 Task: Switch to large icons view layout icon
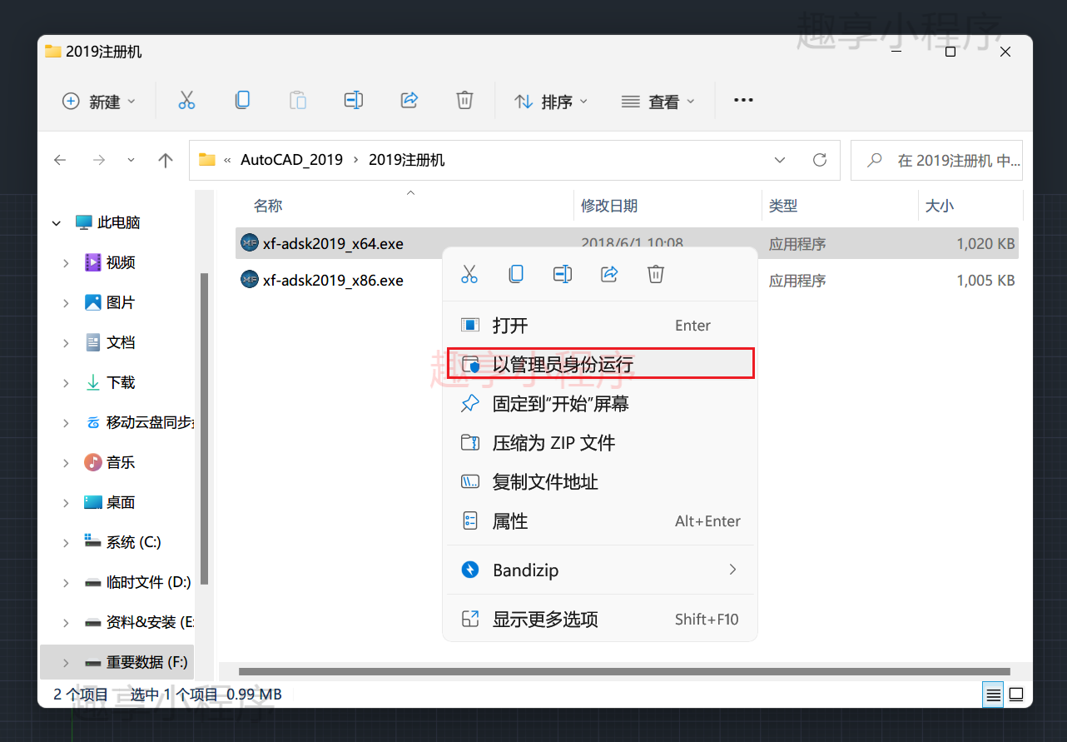pyautogui.click(x=1016, y=694)
